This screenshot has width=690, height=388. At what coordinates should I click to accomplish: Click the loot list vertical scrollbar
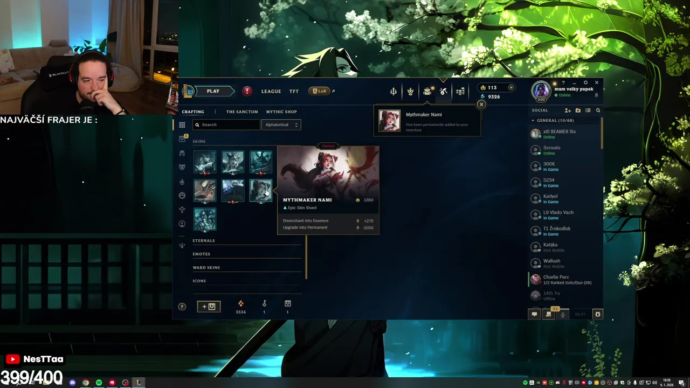(x=306, y=258)
